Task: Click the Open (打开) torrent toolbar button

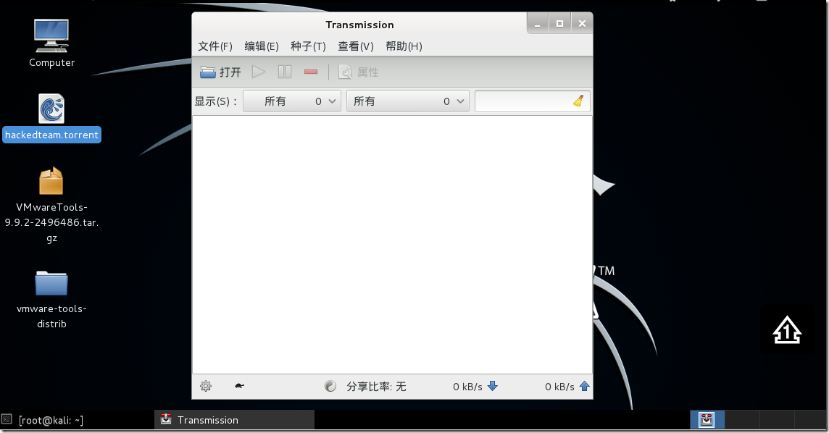Action: pyautogui.click(x=220, y=72)
